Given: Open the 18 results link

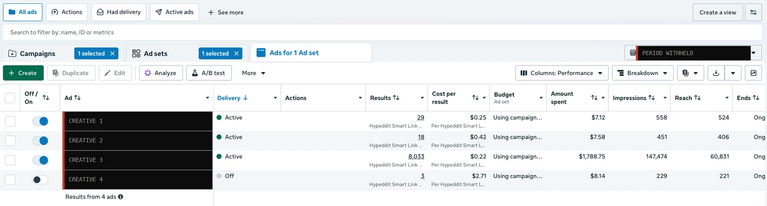Looking at the screenshot, I should coord(421,137).
